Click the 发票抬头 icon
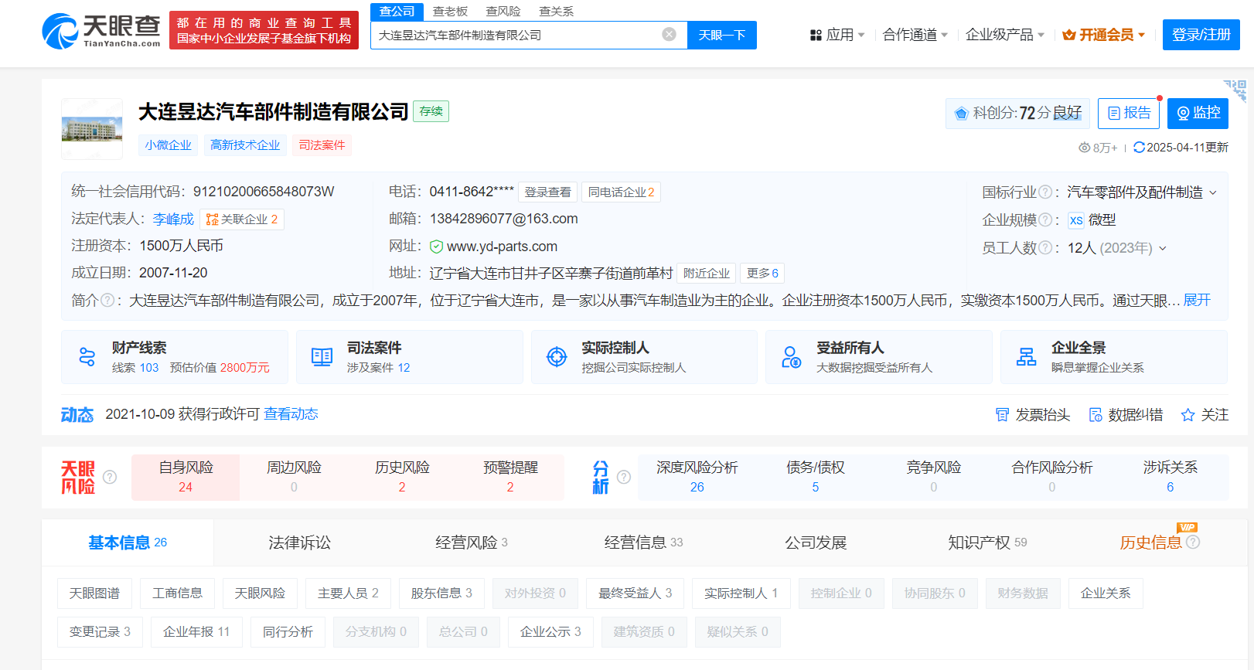This screenshot has height=670, width=1254. (x=1002, y=415)
